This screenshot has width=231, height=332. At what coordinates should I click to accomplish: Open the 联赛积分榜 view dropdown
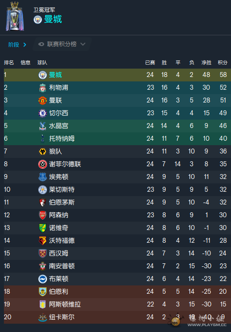coord(62,44)
